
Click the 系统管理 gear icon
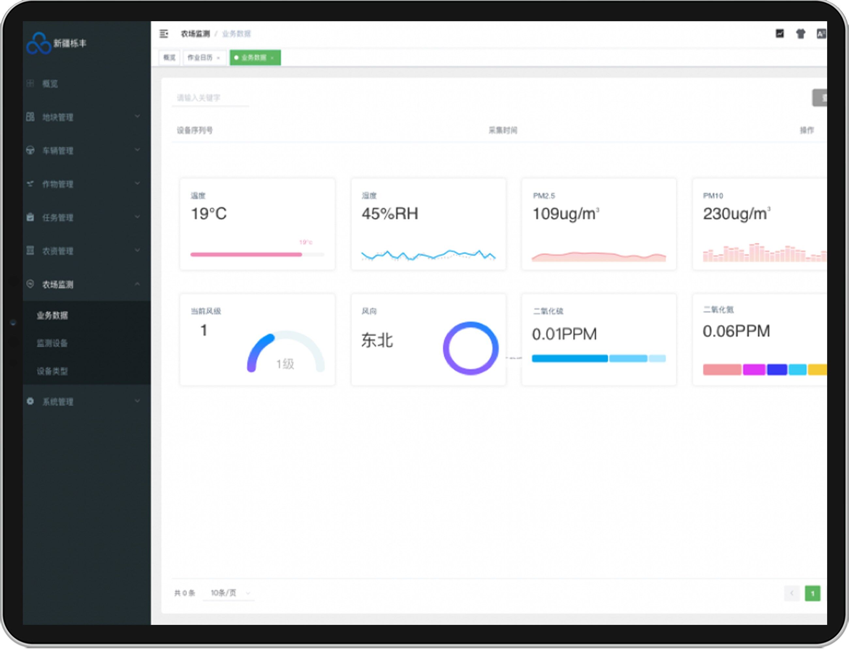[x=30, y=401]
